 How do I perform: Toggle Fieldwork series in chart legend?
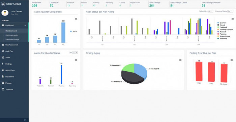[x=222, y=27]
